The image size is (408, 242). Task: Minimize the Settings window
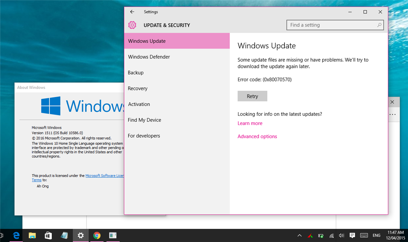[350, 12]
